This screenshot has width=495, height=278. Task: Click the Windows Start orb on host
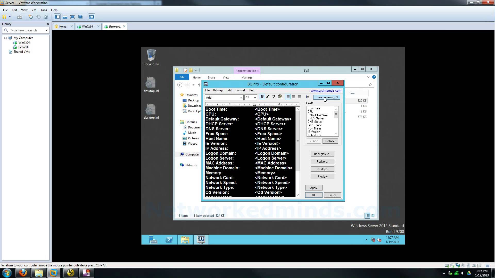coord(7,273)
